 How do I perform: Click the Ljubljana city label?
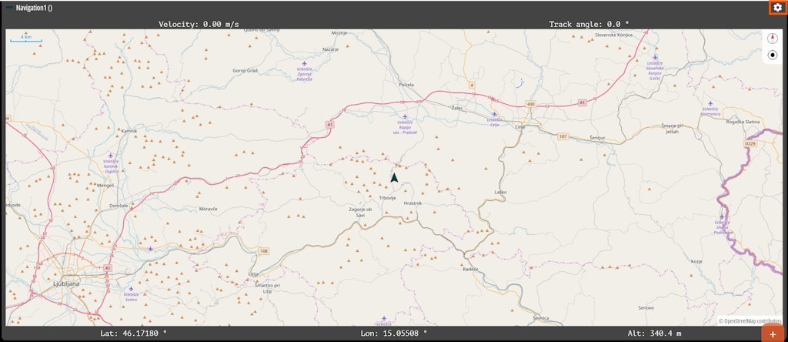pyautogui.click(x=66, y=283)
